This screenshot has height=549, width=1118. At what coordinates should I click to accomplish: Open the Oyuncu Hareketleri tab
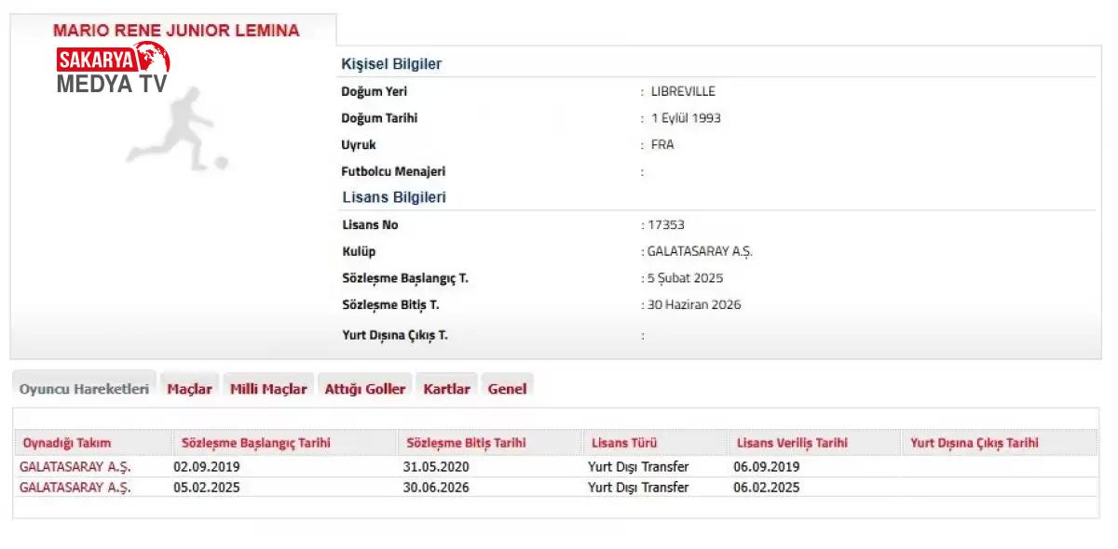tap(84, 389)
